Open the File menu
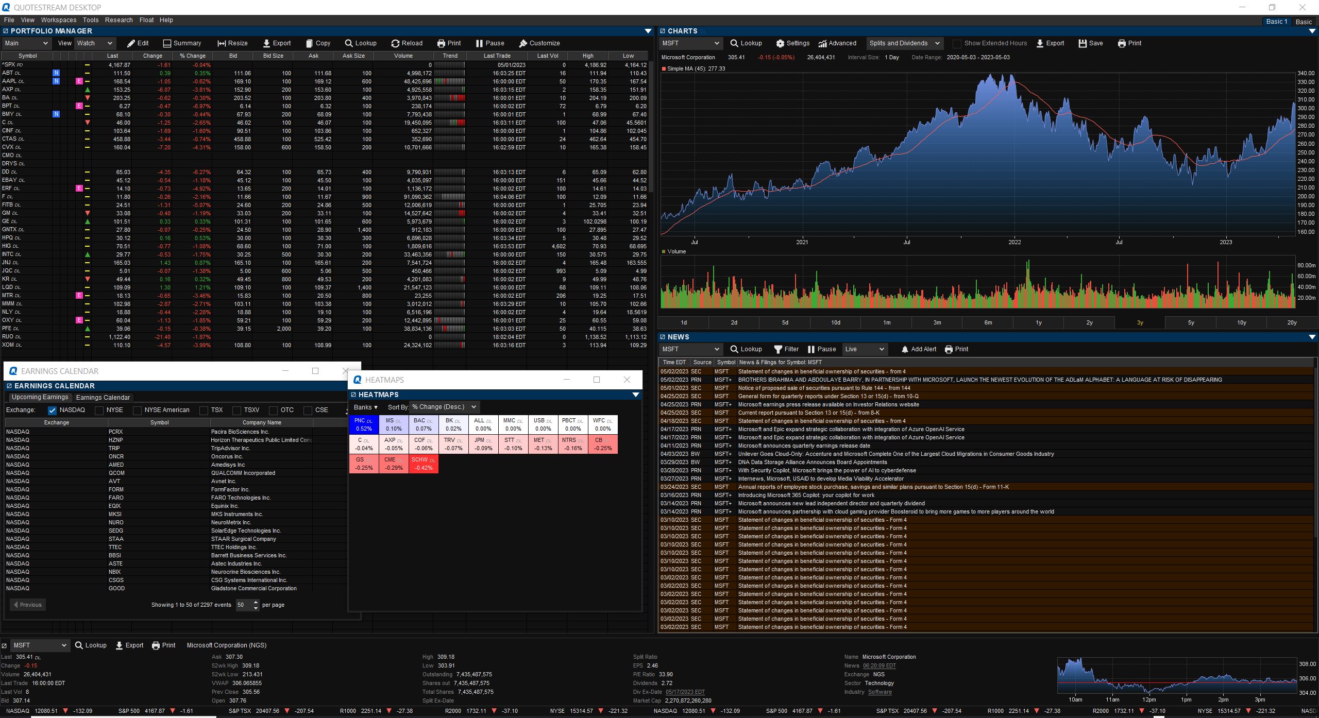The image size is (1319, 718). pos(9,20)
